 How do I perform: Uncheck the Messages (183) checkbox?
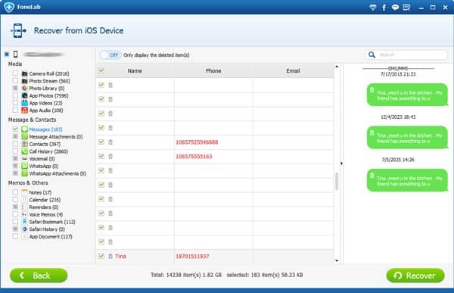[15, 129]
